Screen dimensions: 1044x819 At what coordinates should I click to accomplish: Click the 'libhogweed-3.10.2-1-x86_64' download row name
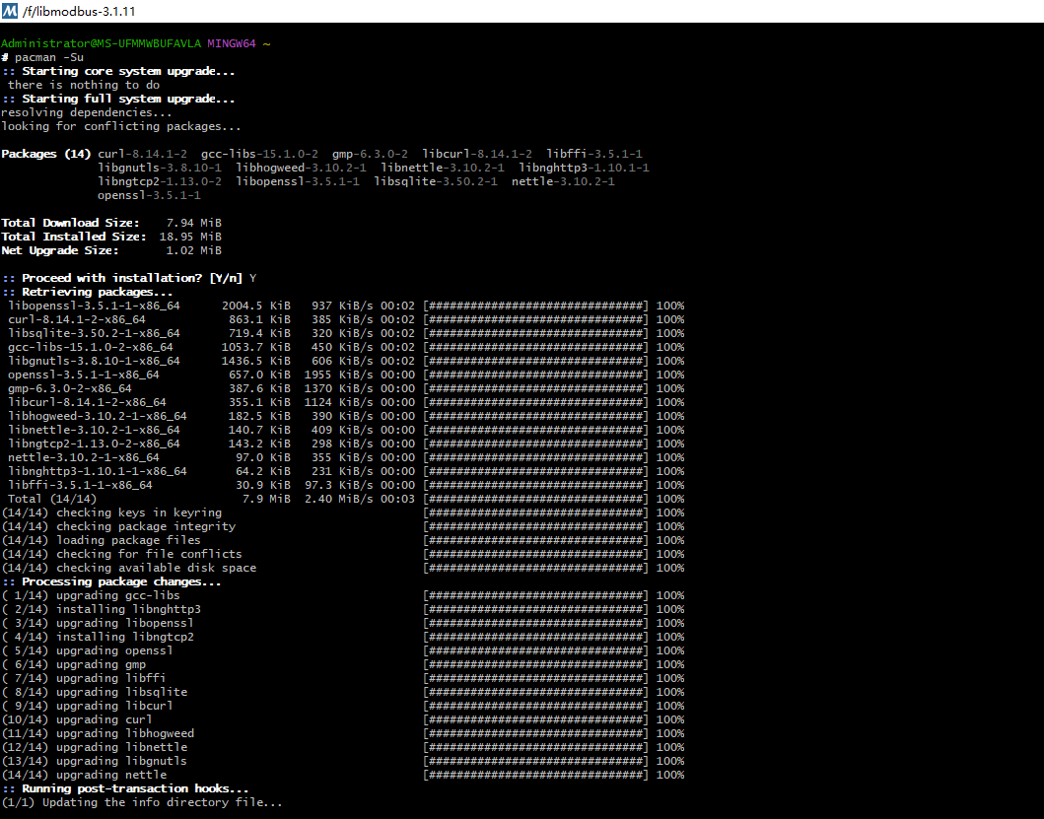point(98,416)
